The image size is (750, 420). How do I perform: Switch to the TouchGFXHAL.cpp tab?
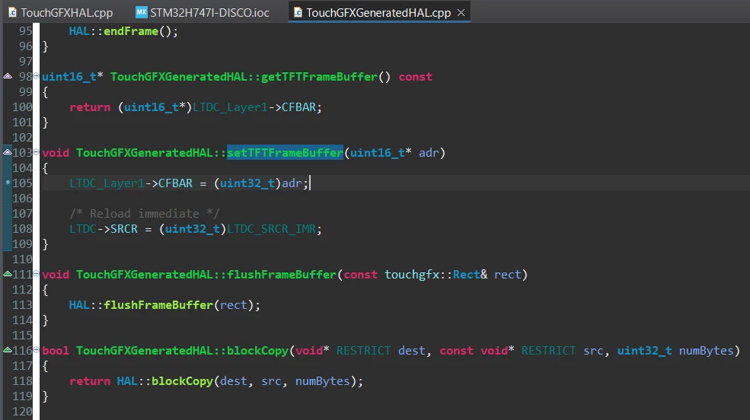(x=61, y=12)
